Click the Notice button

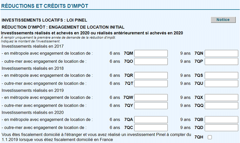point(223,20)
